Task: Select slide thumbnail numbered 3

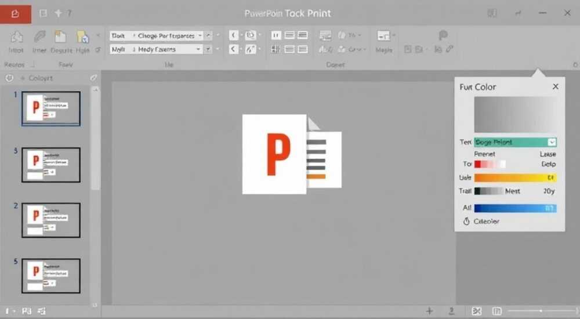Action: [x=50, y=165]
